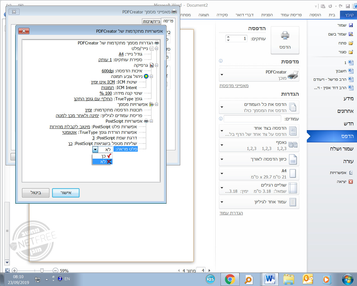Open Word אפשרויות (Options) in backstage
Screen dimensions: 357x286
(x=341, y=173)
